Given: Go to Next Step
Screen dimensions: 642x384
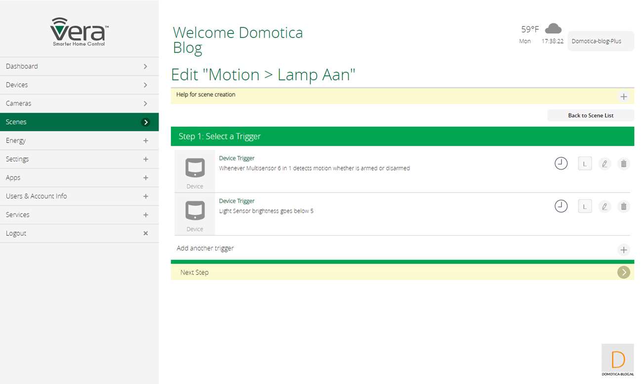Looking at the screenshot, I should pyautogui.click(x=624, y=272).
